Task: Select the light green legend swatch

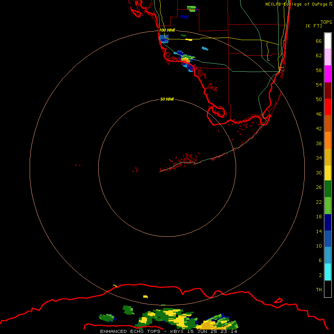Action: coord(328,206)
